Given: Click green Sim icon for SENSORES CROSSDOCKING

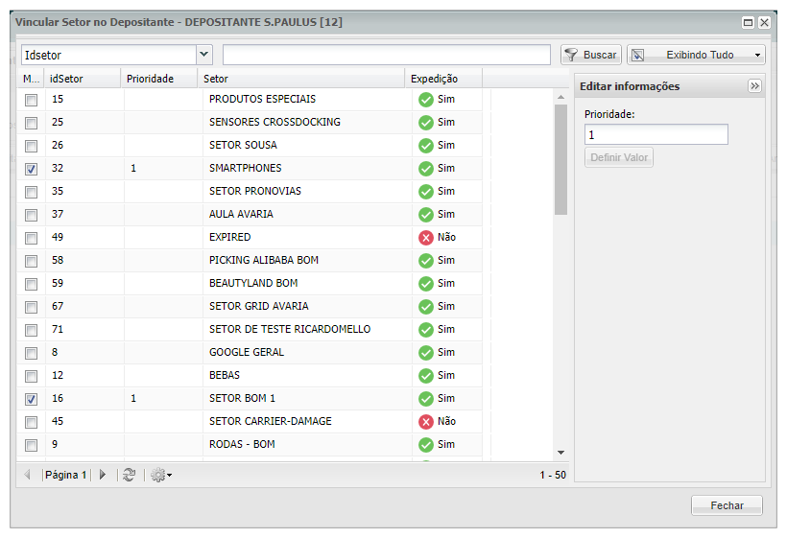Looking at the screenshot, I should (426, 123).
